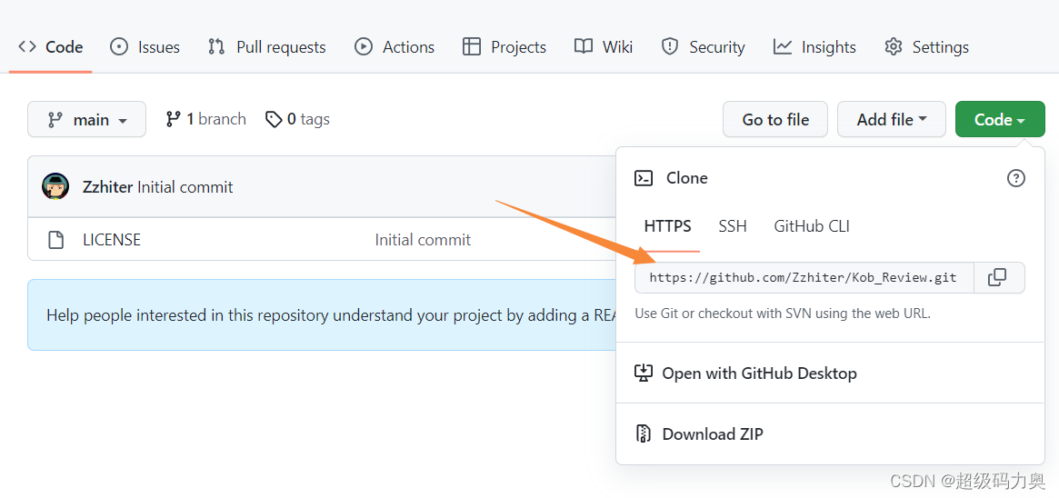
Task: Switch to the Projects tab
Action: tap(505, 47)
